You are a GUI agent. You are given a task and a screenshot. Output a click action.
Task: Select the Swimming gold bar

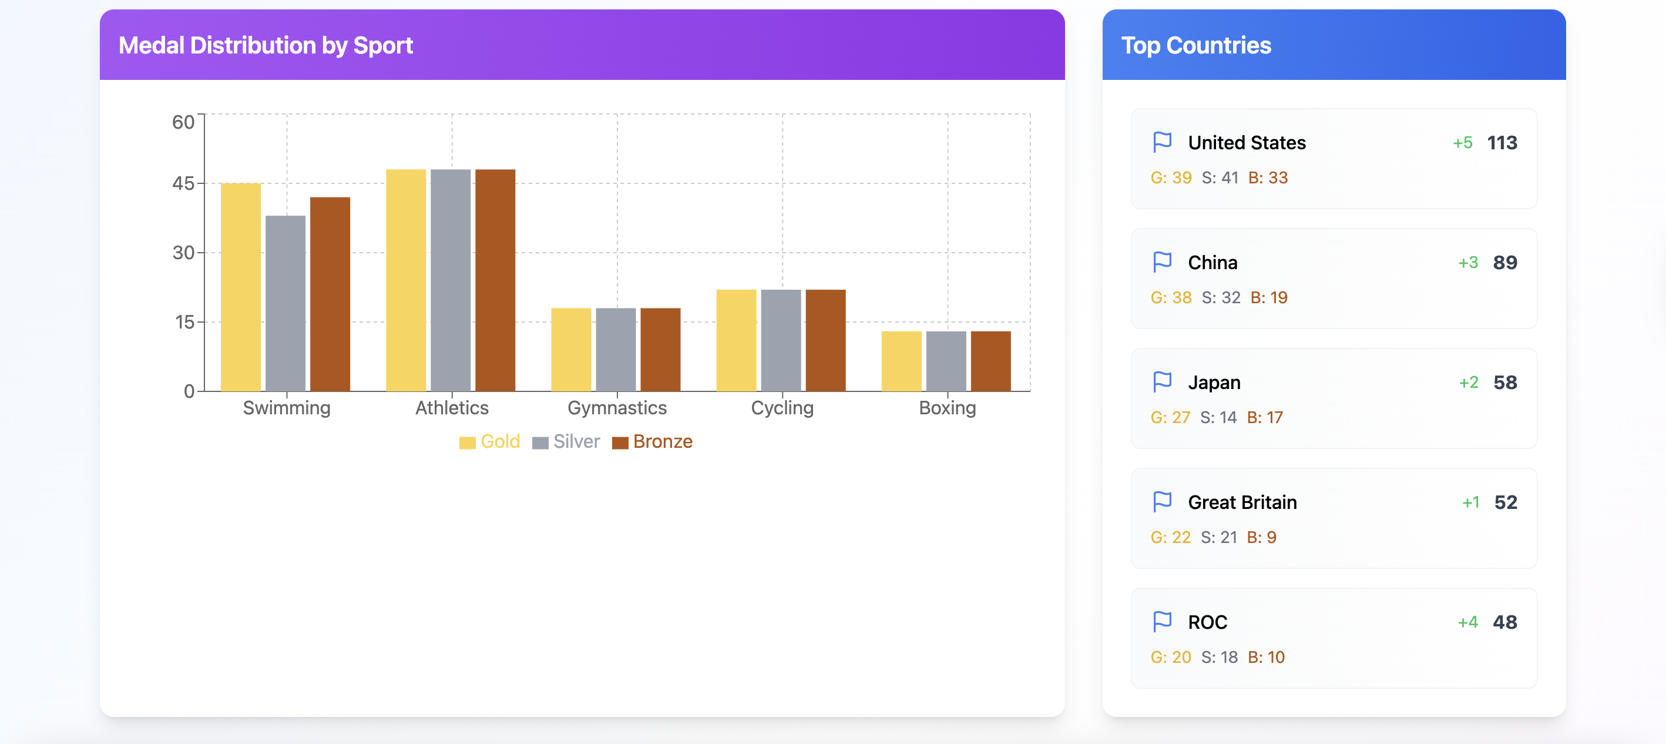[241, 287]
